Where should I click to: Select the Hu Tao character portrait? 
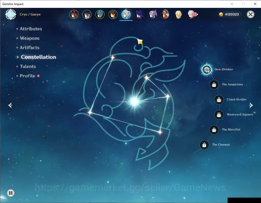74,14
